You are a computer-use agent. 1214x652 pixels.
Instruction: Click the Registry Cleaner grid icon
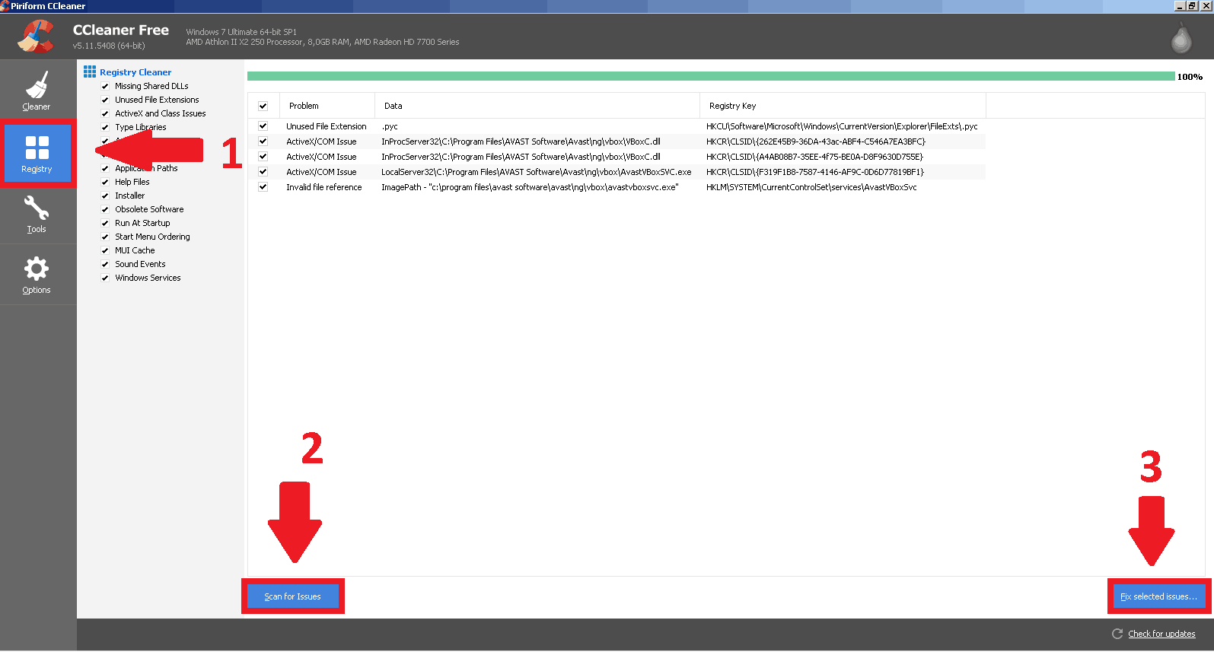(x=90, y=72)
